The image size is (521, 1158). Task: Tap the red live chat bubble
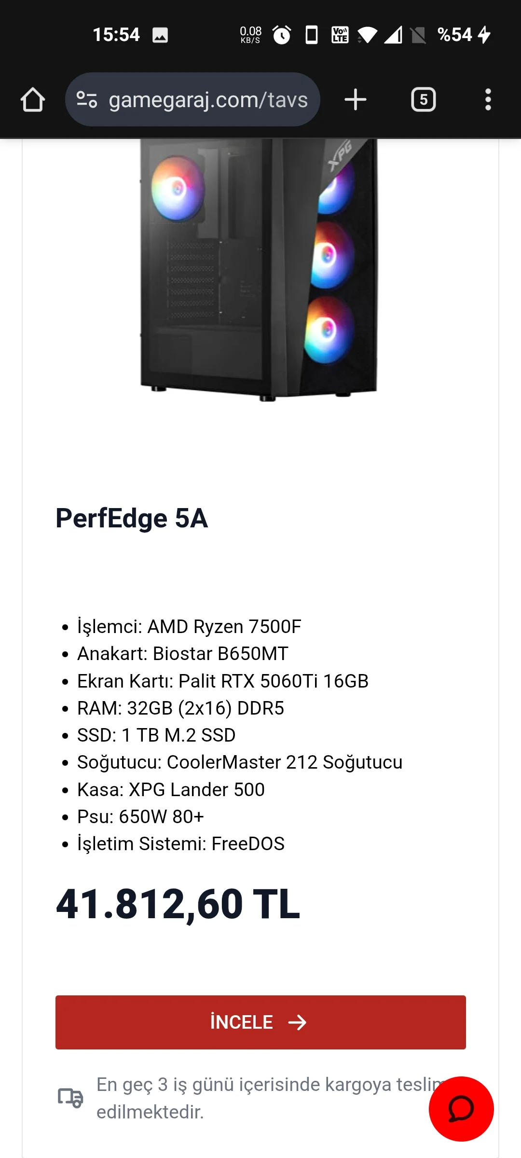pos(461,1108)
